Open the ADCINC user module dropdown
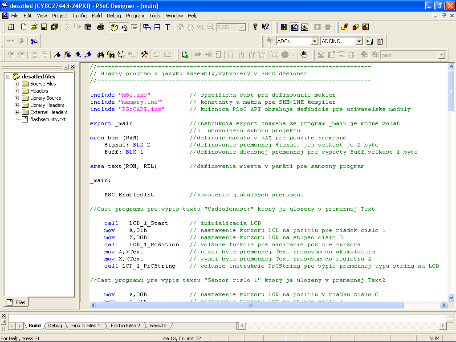The height and width of the screenshot is (342, 456). [x=359, y=41]
